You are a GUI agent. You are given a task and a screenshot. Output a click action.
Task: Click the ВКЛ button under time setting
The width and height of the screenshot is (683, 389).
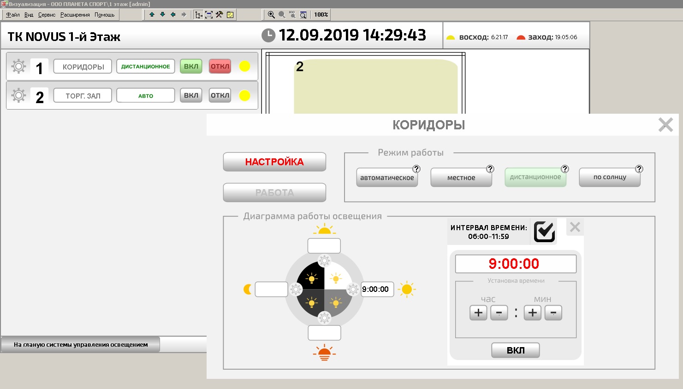click(x=516, y=350)
